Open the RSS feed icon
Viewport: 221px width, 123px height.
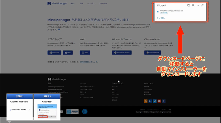coord(146,101)
